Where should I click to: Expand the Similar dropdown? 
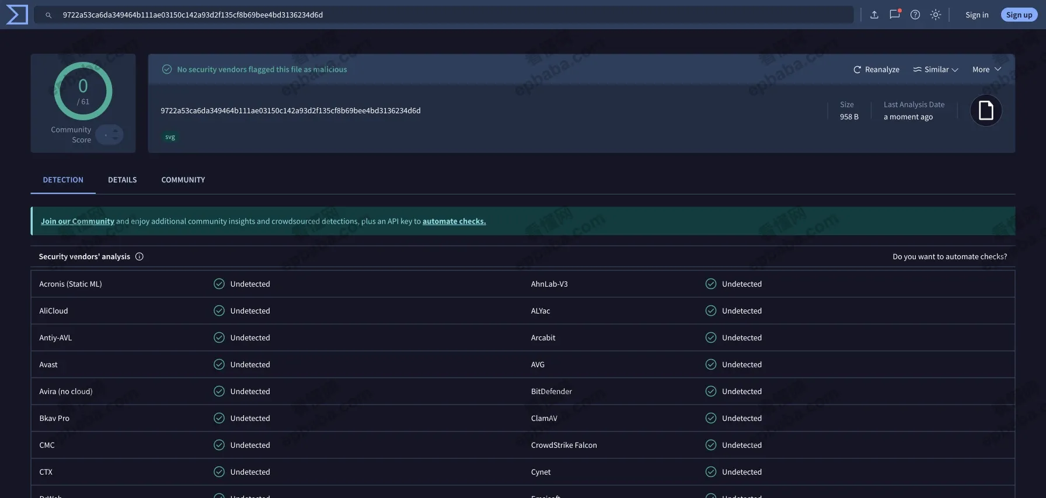point(936,69)
